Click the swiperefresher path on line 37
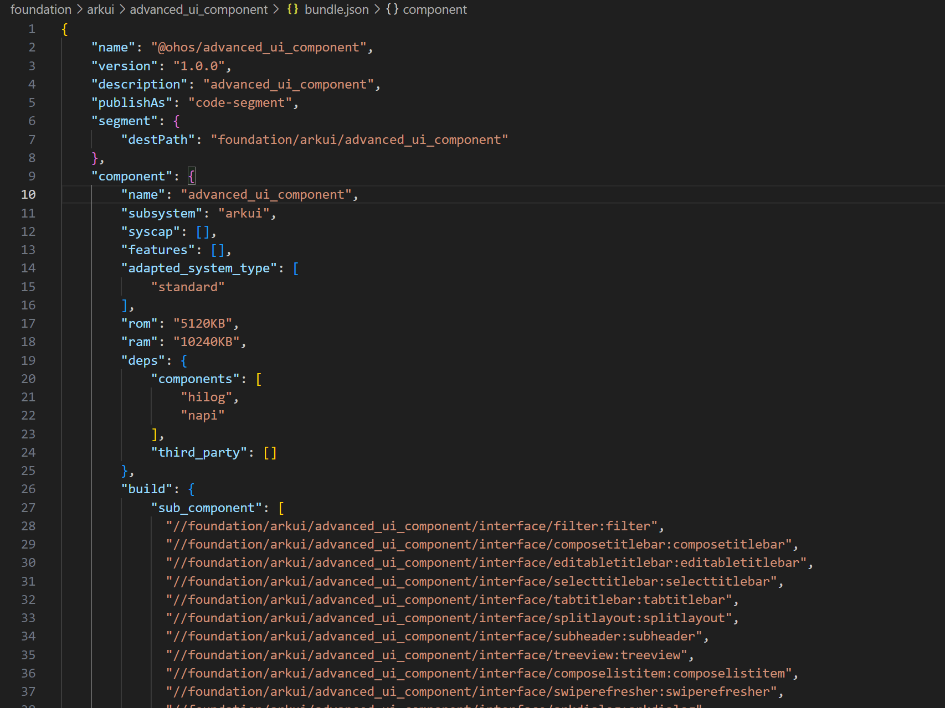 (471, 692)
